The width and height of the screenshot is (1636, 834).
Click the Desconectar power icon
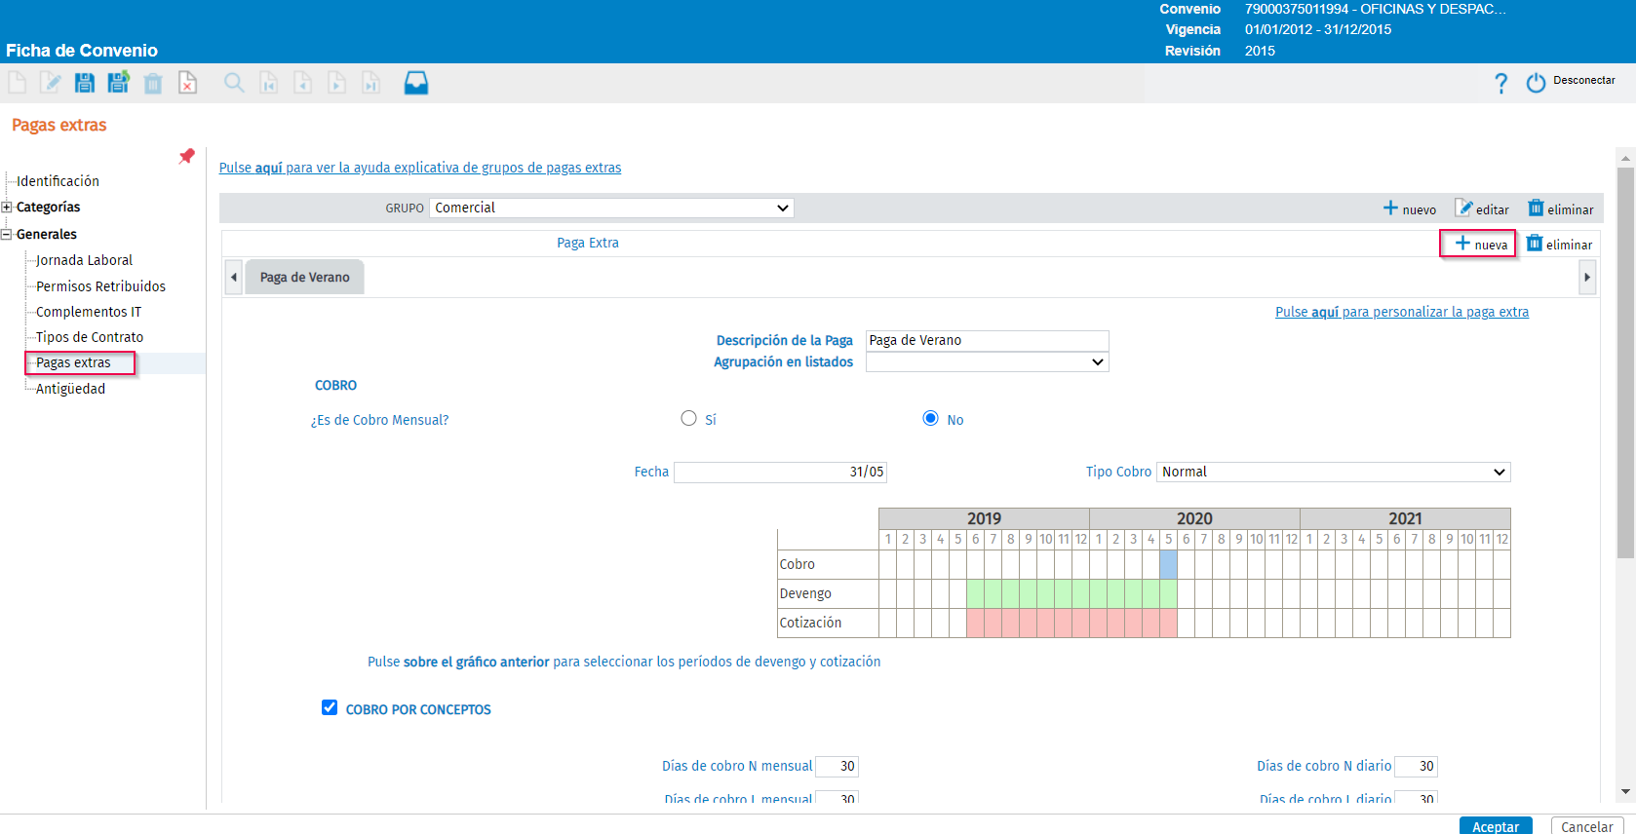[1536, 83]
